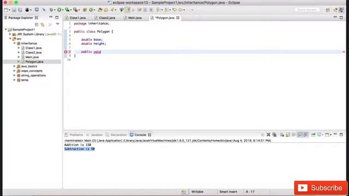The width and height of the screenshot is (349, 196).
Task: Expand Class1.java in Package Explorer
Action: pyautogui.click(x=19, y=48)
